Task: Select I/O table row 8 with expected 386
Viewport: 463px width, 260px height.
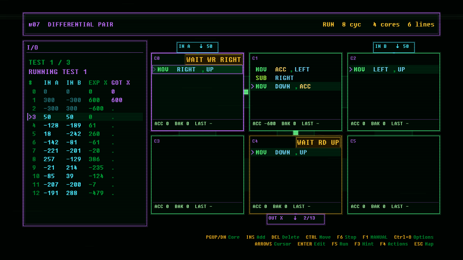Action: 85,159
